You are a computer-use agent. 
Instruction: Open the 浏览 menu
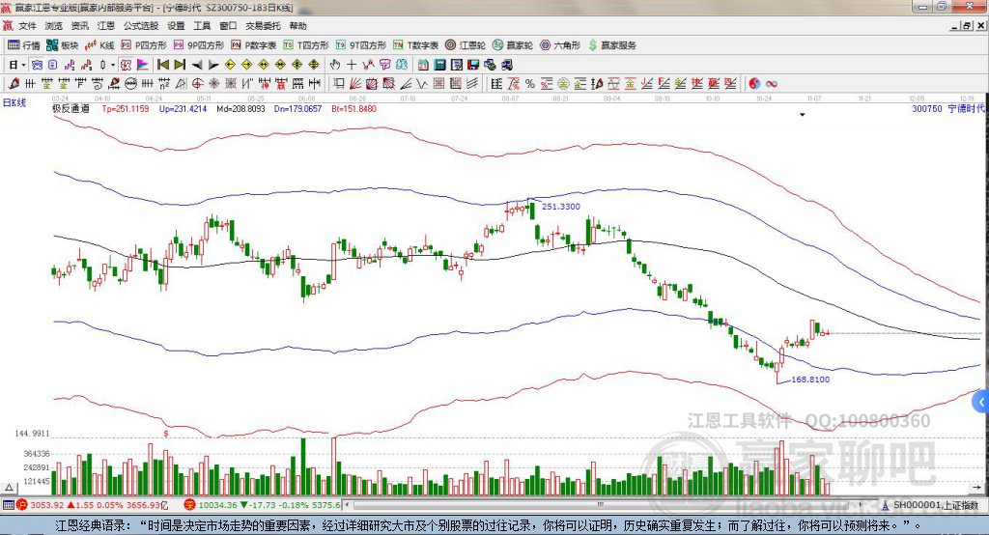click(x=54, y=26)
